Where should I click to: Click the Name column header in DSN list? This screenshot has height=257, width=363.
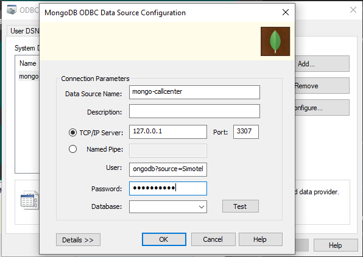point(28,63)
